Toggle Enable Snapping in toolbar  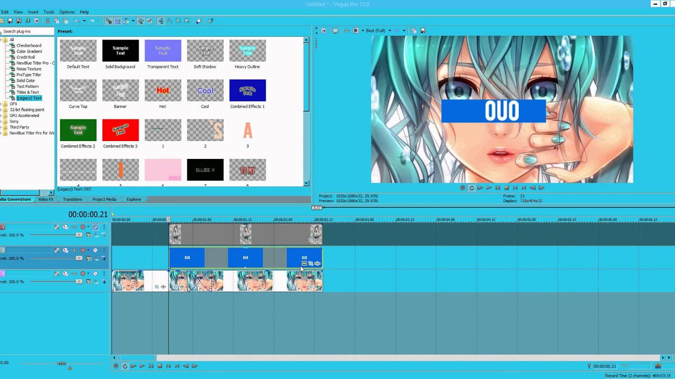click(x=109, y=21)
